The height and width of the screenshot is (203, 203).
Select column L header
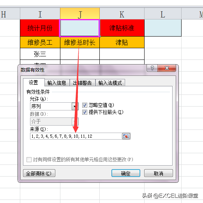(163, 14)
